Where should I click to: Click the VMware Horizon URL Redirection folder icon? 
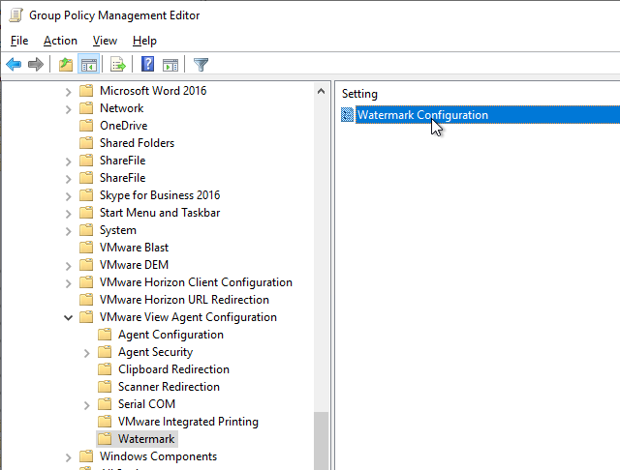[86, 300]
